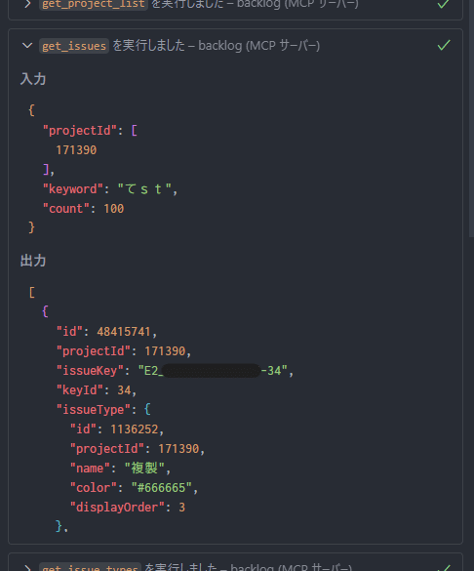
Task: Click the color value "#666665"
Action: 162,488
